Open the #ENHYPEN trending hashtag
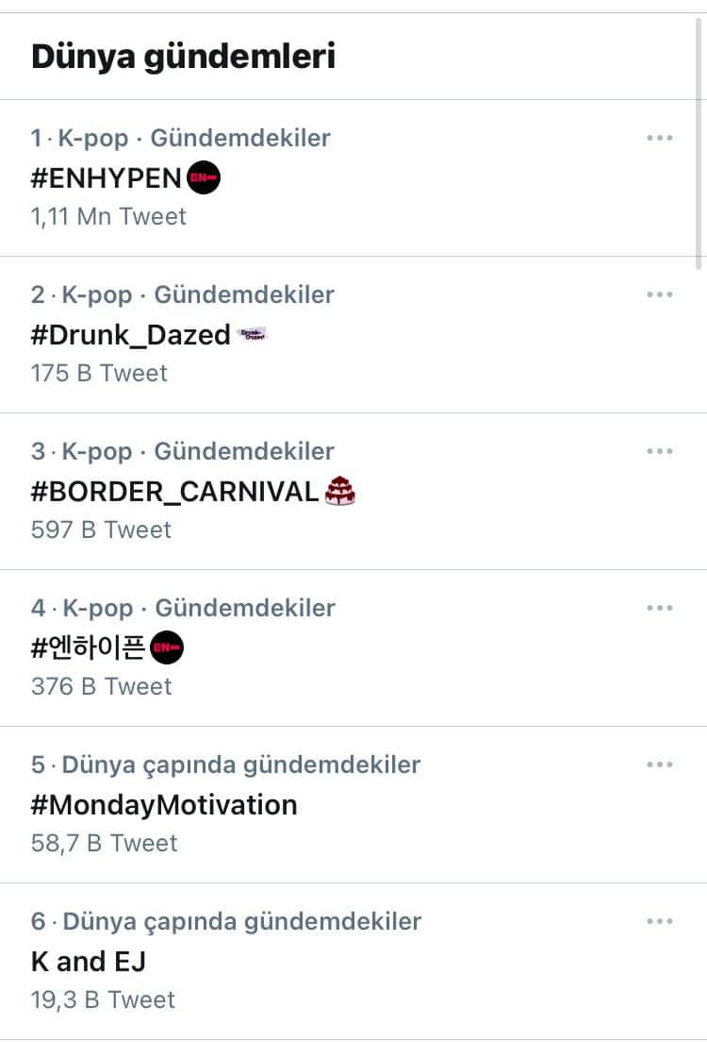Viewport: 707px width, 1042px height. 106,177
